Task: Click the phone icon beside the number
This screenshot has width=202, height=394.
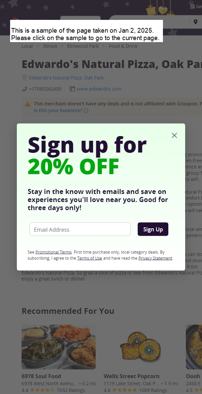Action: (x=24, y=89)
